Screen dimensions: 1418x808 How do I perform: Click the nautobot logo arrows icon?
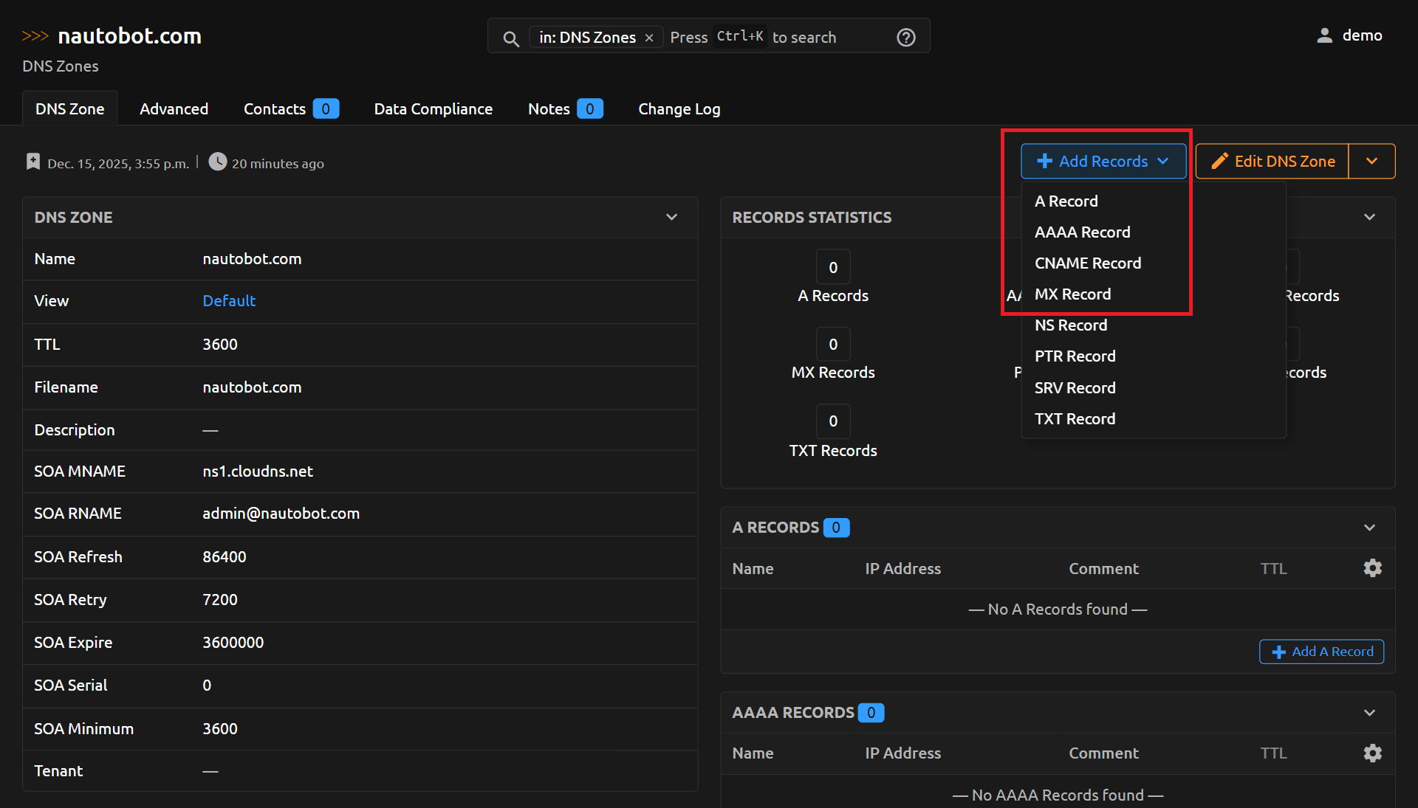tap(35, 36)
